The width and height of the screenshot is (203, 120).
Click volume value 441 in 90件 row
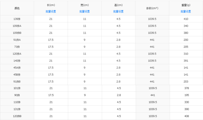[x=153, y=95]
